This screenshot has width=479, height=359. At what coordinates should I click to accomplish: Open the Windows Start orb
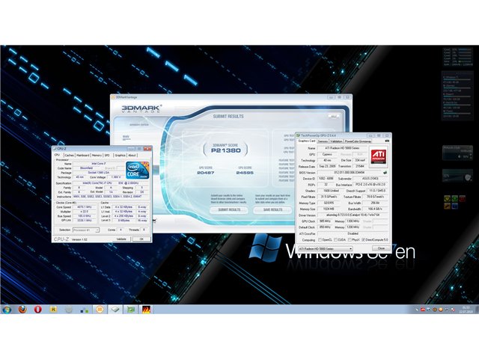coord(7,310)
